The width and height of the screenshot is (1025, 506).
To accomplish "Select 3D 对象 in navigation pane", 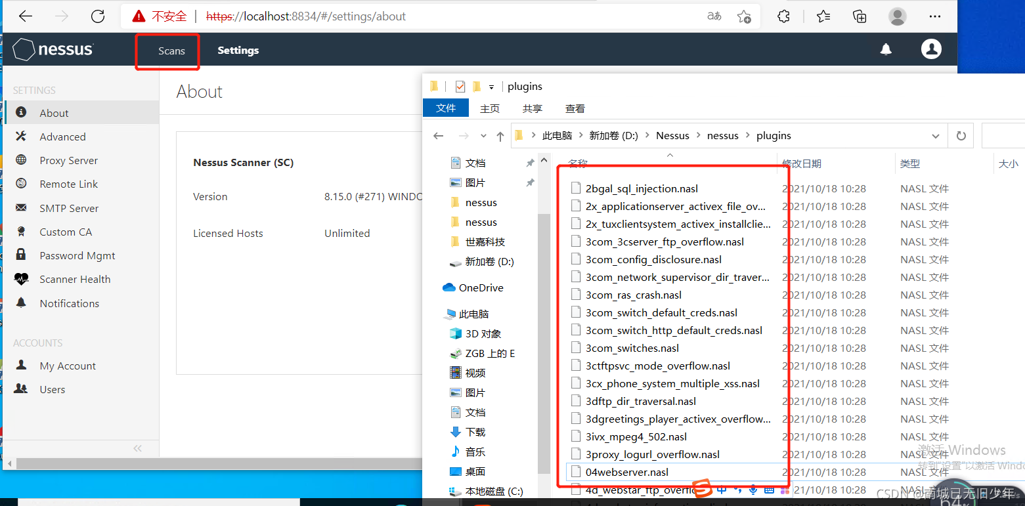I will point(483,333).
